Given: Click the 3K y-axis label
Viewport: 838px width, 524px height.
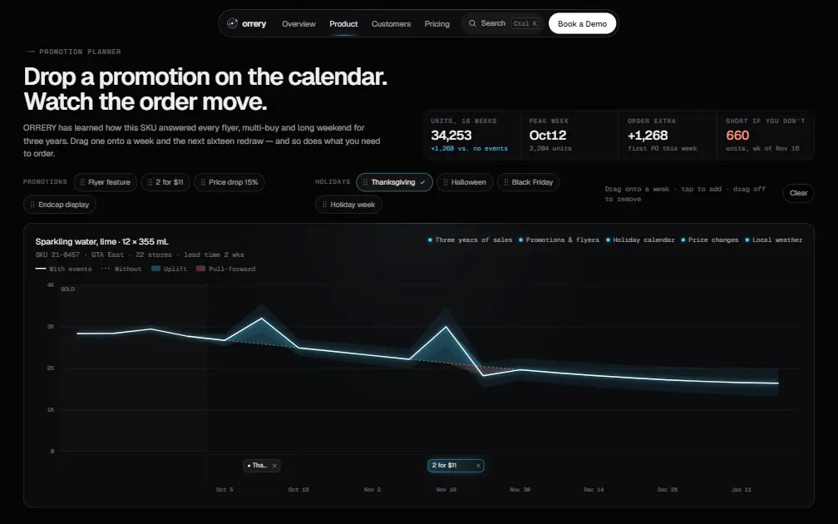Looking at the screenshot, I should [51, 327].
